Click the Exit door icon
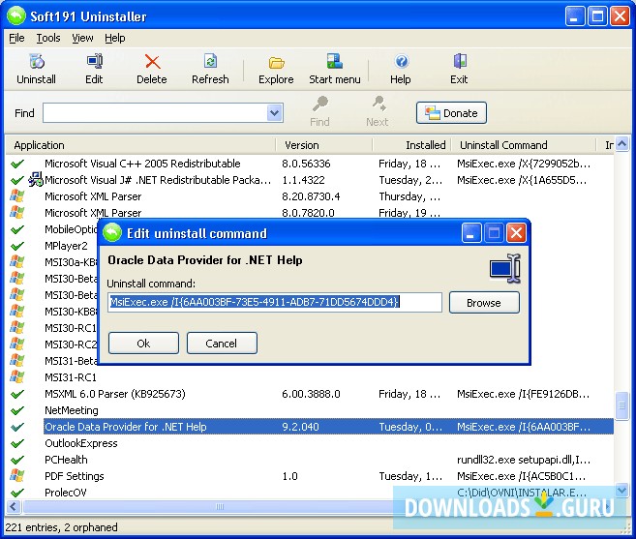Screen dimensions: 636x539 point(460,62)
